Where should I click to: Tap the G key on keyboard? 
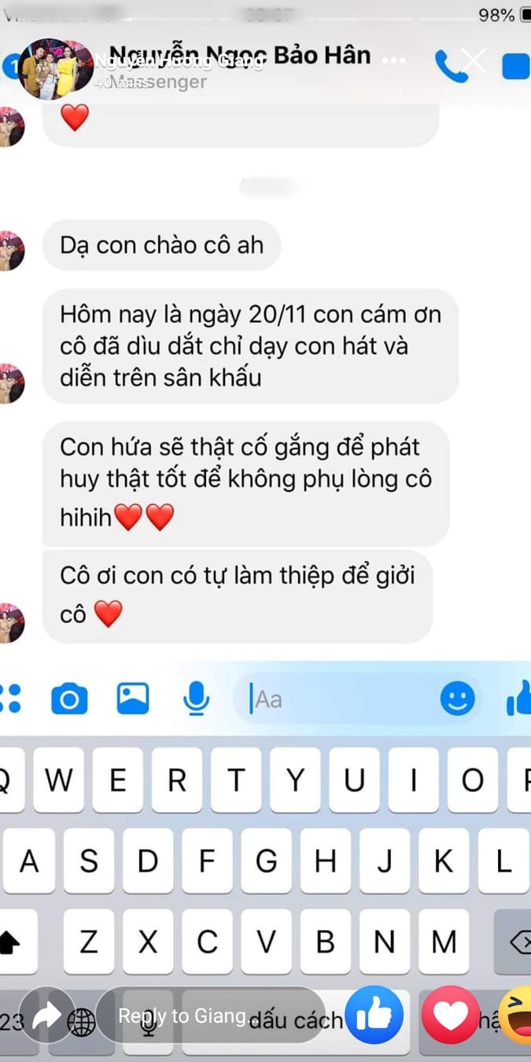(267, 861)
